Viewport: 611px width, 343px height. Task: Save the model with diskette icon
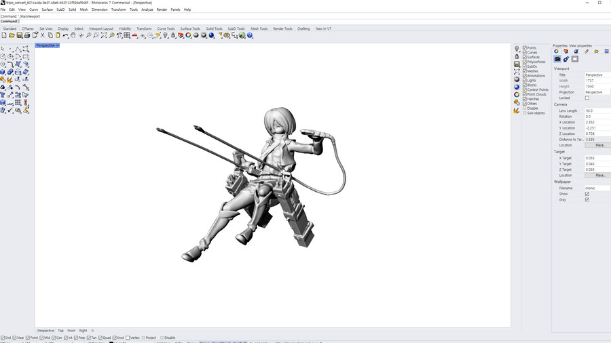pyautogui.click(x=19, y=35)
